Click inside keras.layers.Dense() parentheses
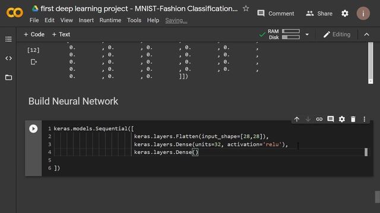This screenshot has width=380, height=213. point(195,152)
